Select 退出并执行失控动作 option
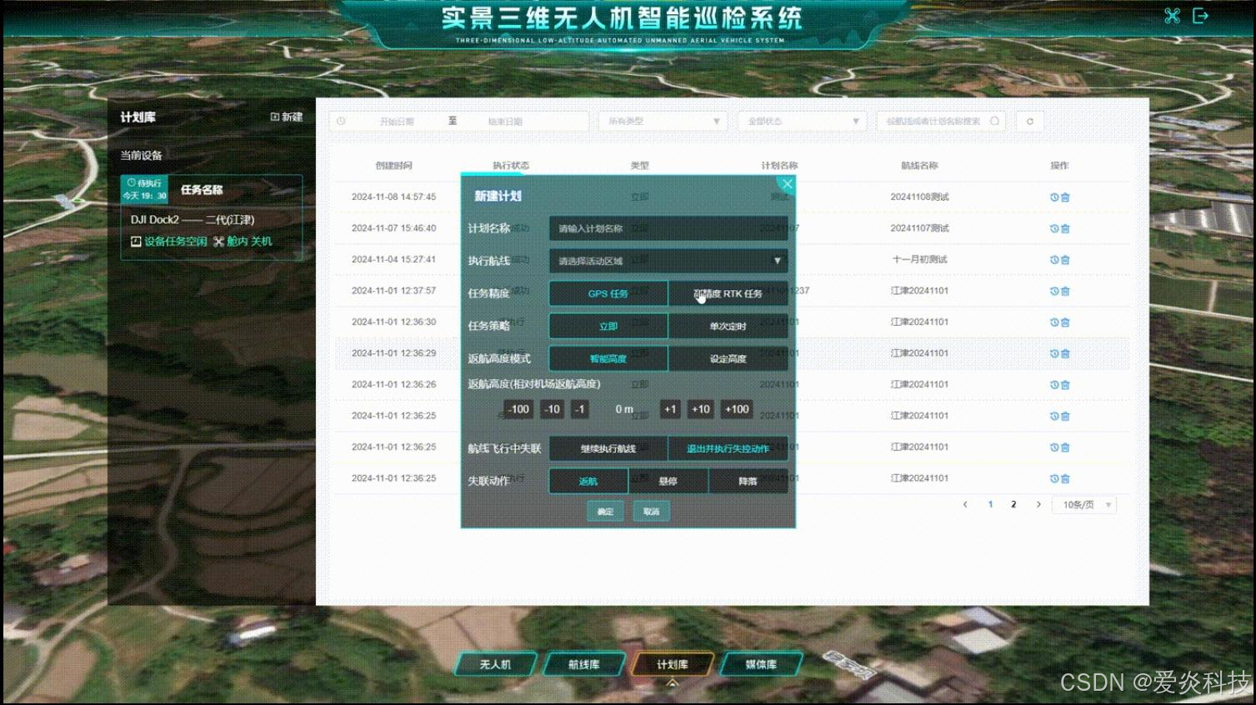This screenshot has width=1256, height=705. tap(728, 448)
